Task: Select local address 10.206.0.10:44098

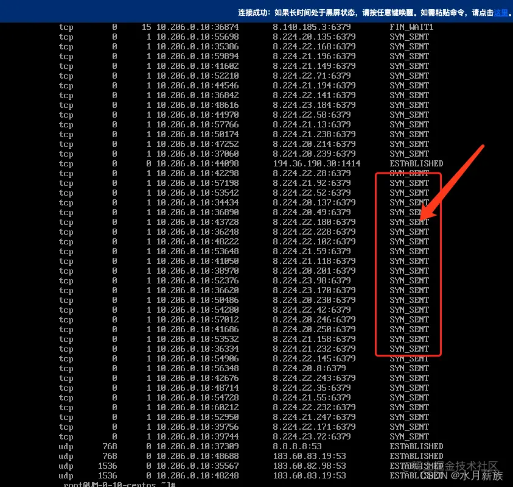Action: coord(198,163)
